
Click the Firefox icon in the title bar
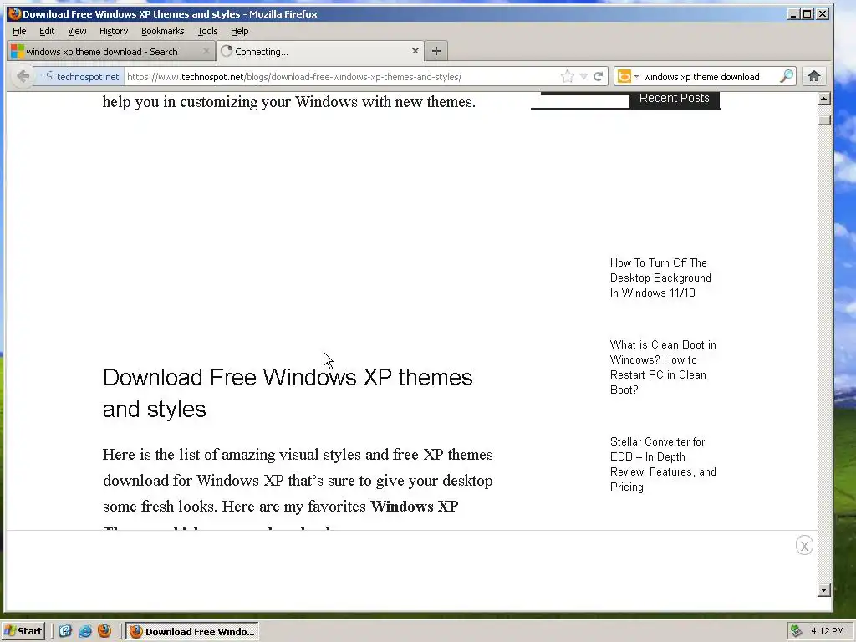pyautogui.click(x=15, y=13)
